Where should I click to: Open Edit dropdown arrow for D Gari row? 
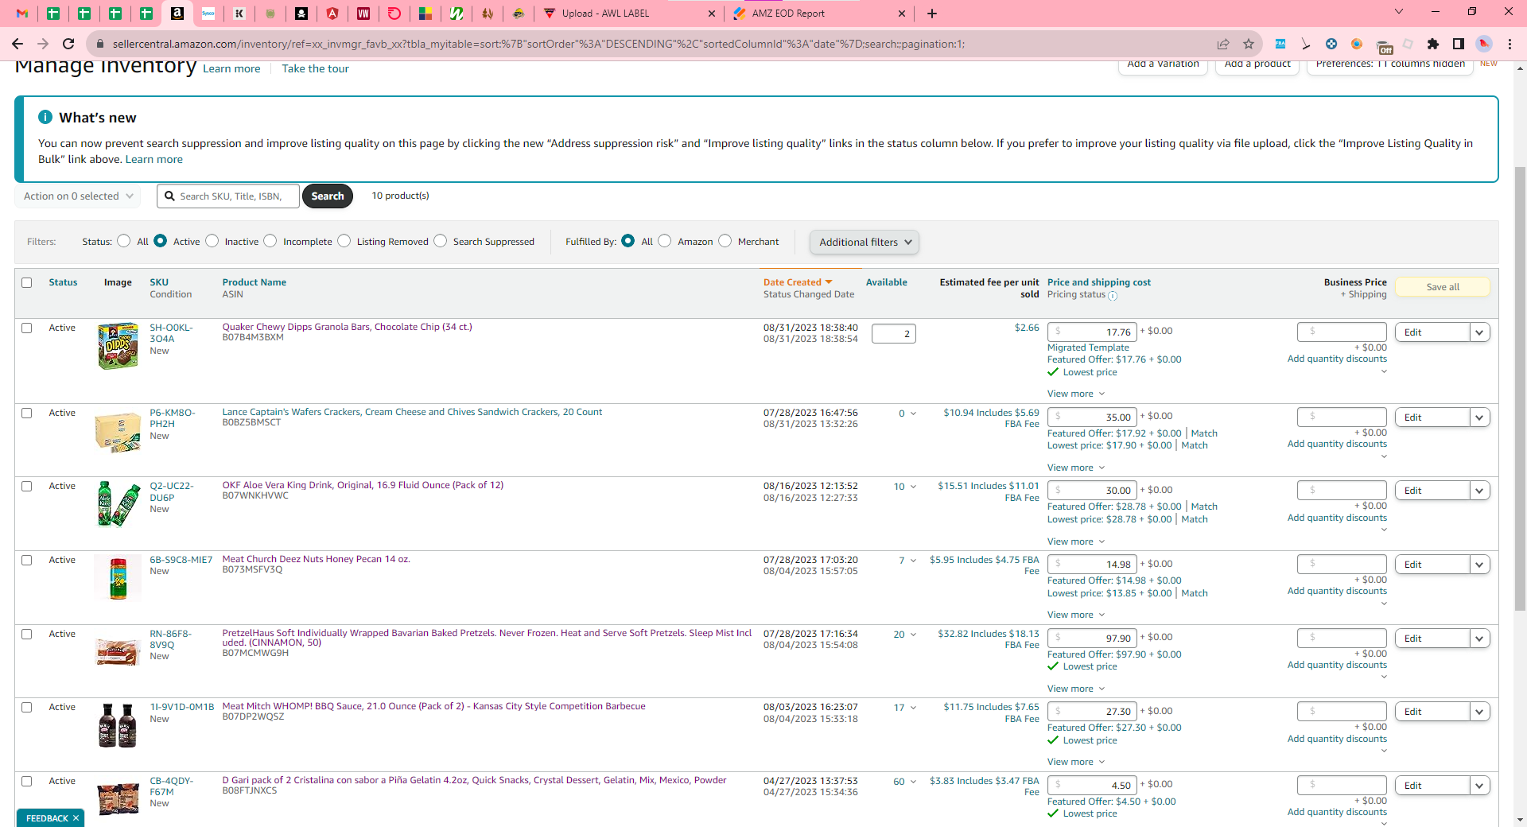pos(1480,786)
